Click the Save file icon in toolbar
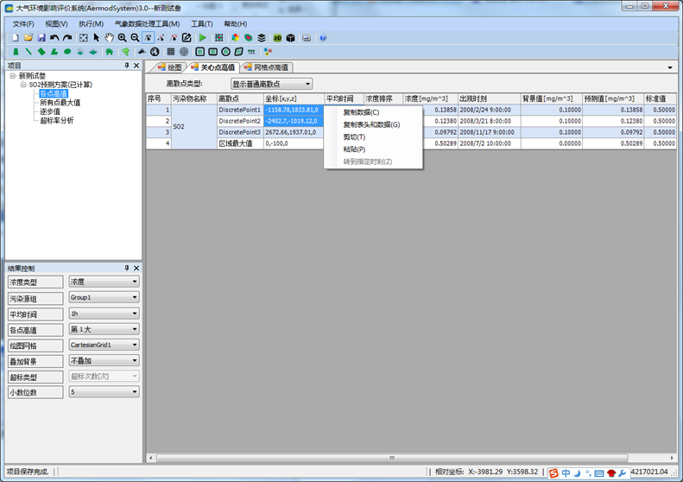This screenshot has height=482, width=683. click(41, 38)
